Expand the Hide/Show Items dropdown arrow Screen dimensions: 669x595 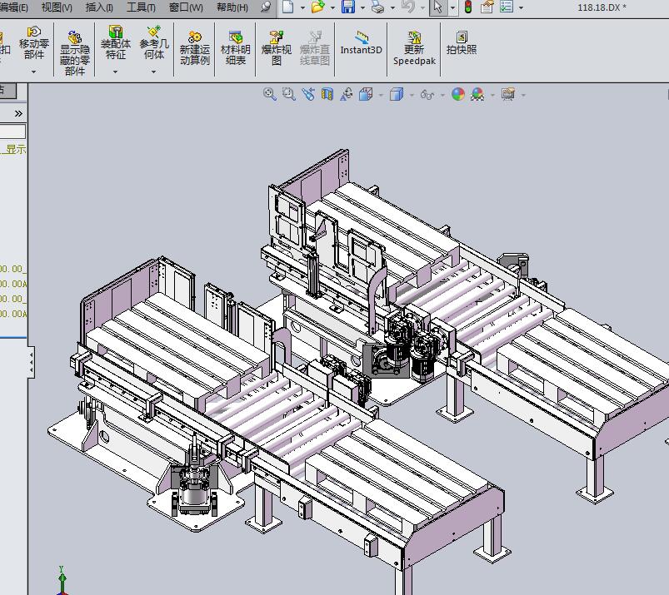pyautogui.click(x=442, y=95)
